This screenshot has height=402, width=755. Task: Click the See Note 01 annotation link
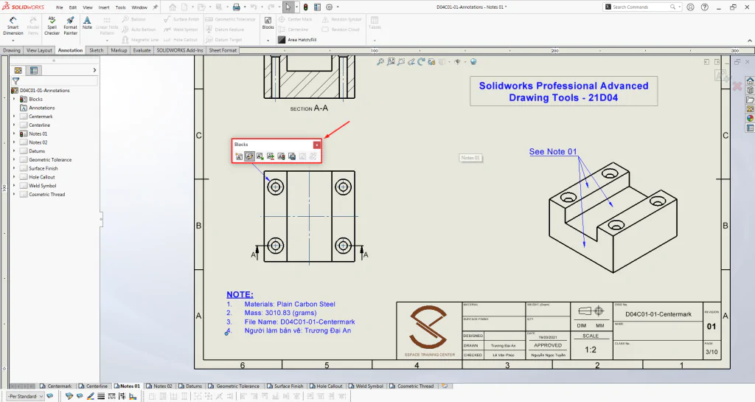click(x=553, y=152)
